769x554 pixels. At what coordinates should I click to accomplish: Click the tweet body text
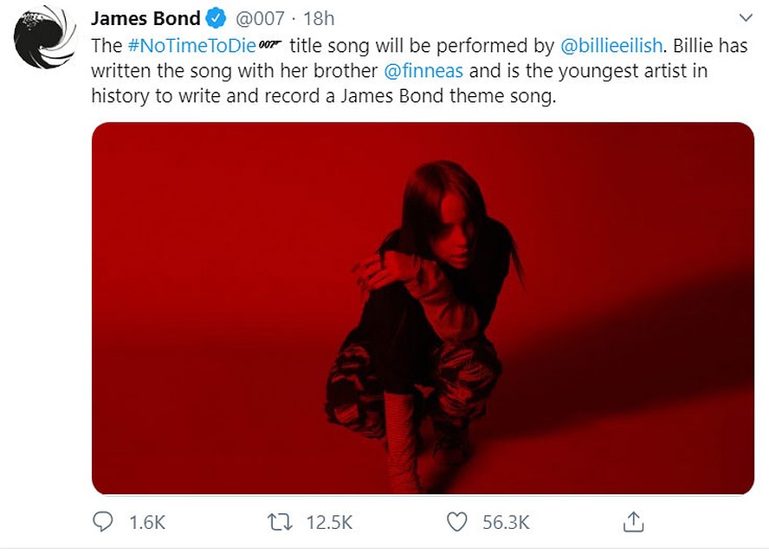419,71
